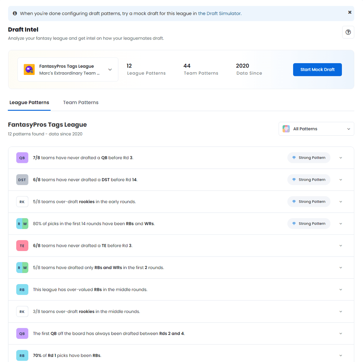The height and width of the screenshot is (362, 363).
Task: Click Strong Pattern tag on 80% picks row
Action: 309,224
